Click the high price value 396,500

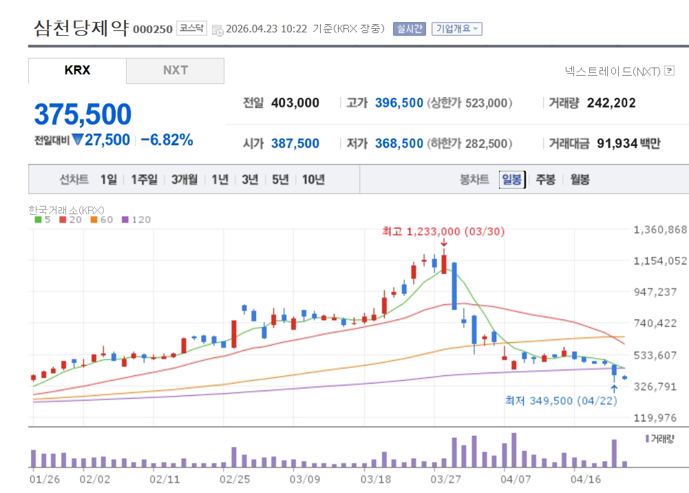point(399,103)
